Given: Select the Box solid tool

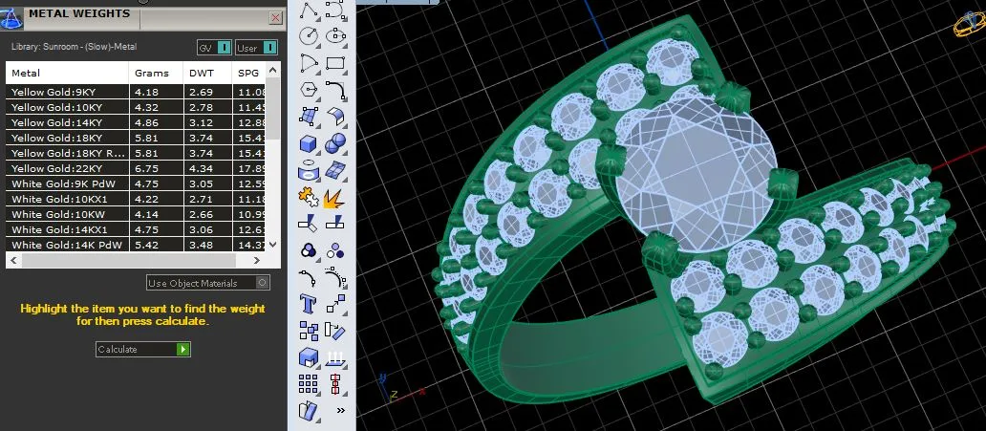Looking at the screenshot, I should point(309,143).
